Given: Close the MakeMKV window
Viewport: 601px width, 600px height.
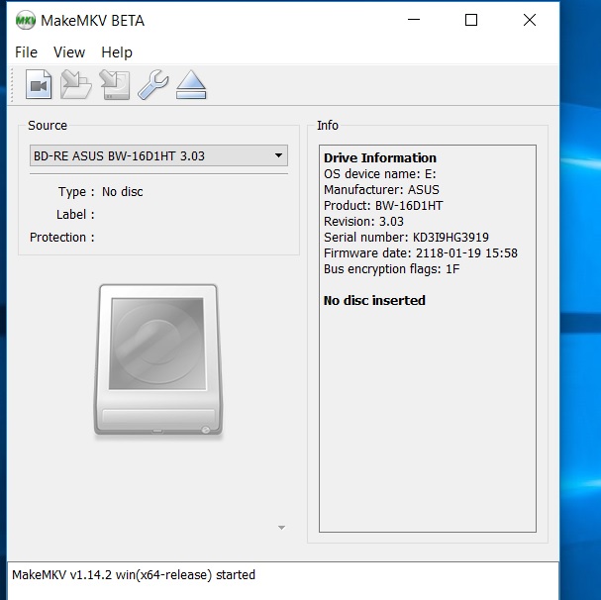Looking at the screenshot, I should point(530,20).
